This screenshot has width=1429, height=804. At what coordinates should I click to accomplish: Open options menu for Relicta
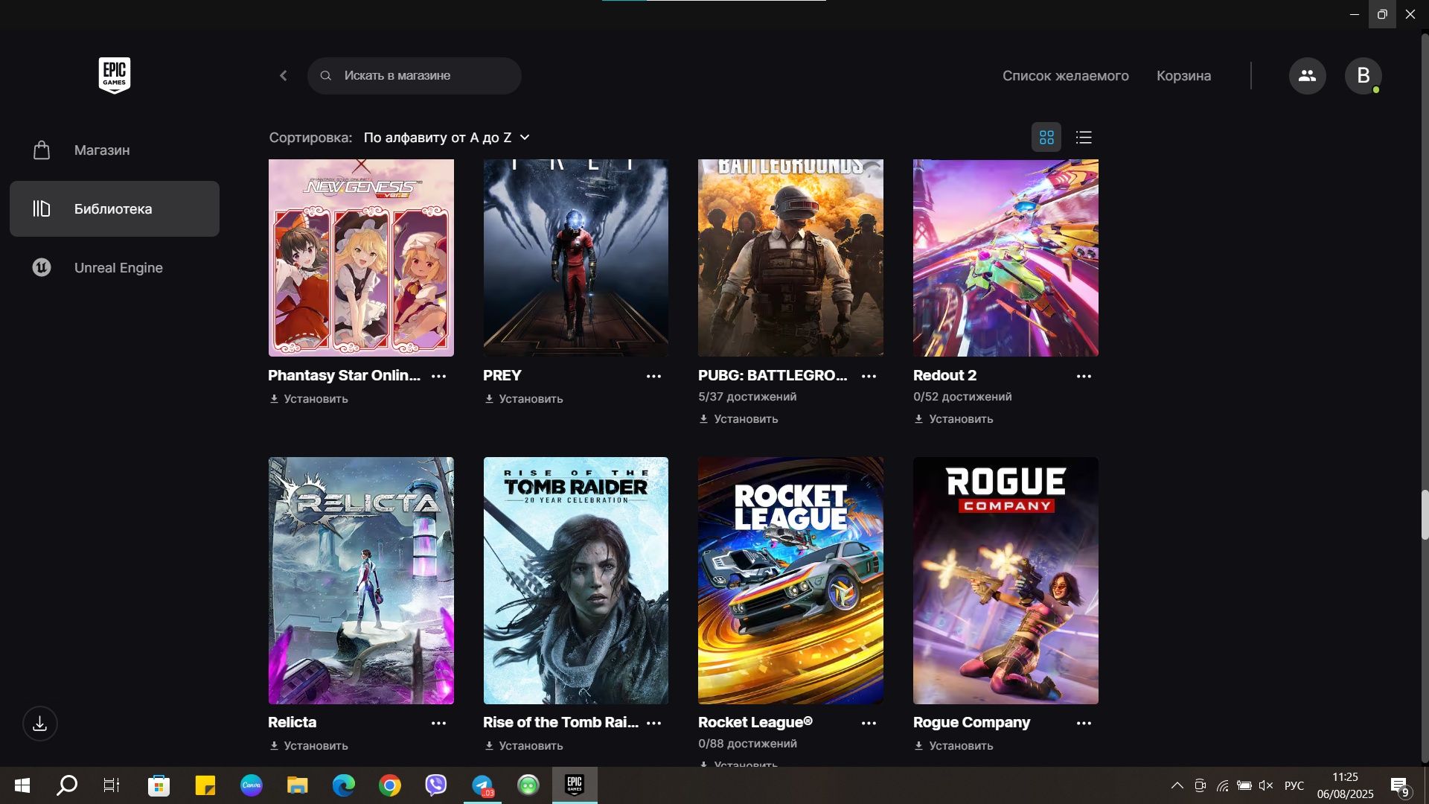click(x=439, y=724)
